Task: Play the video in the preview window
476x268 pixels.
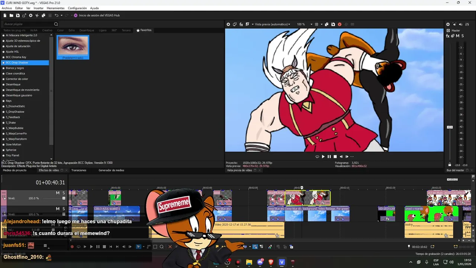Action: (323, 157)
